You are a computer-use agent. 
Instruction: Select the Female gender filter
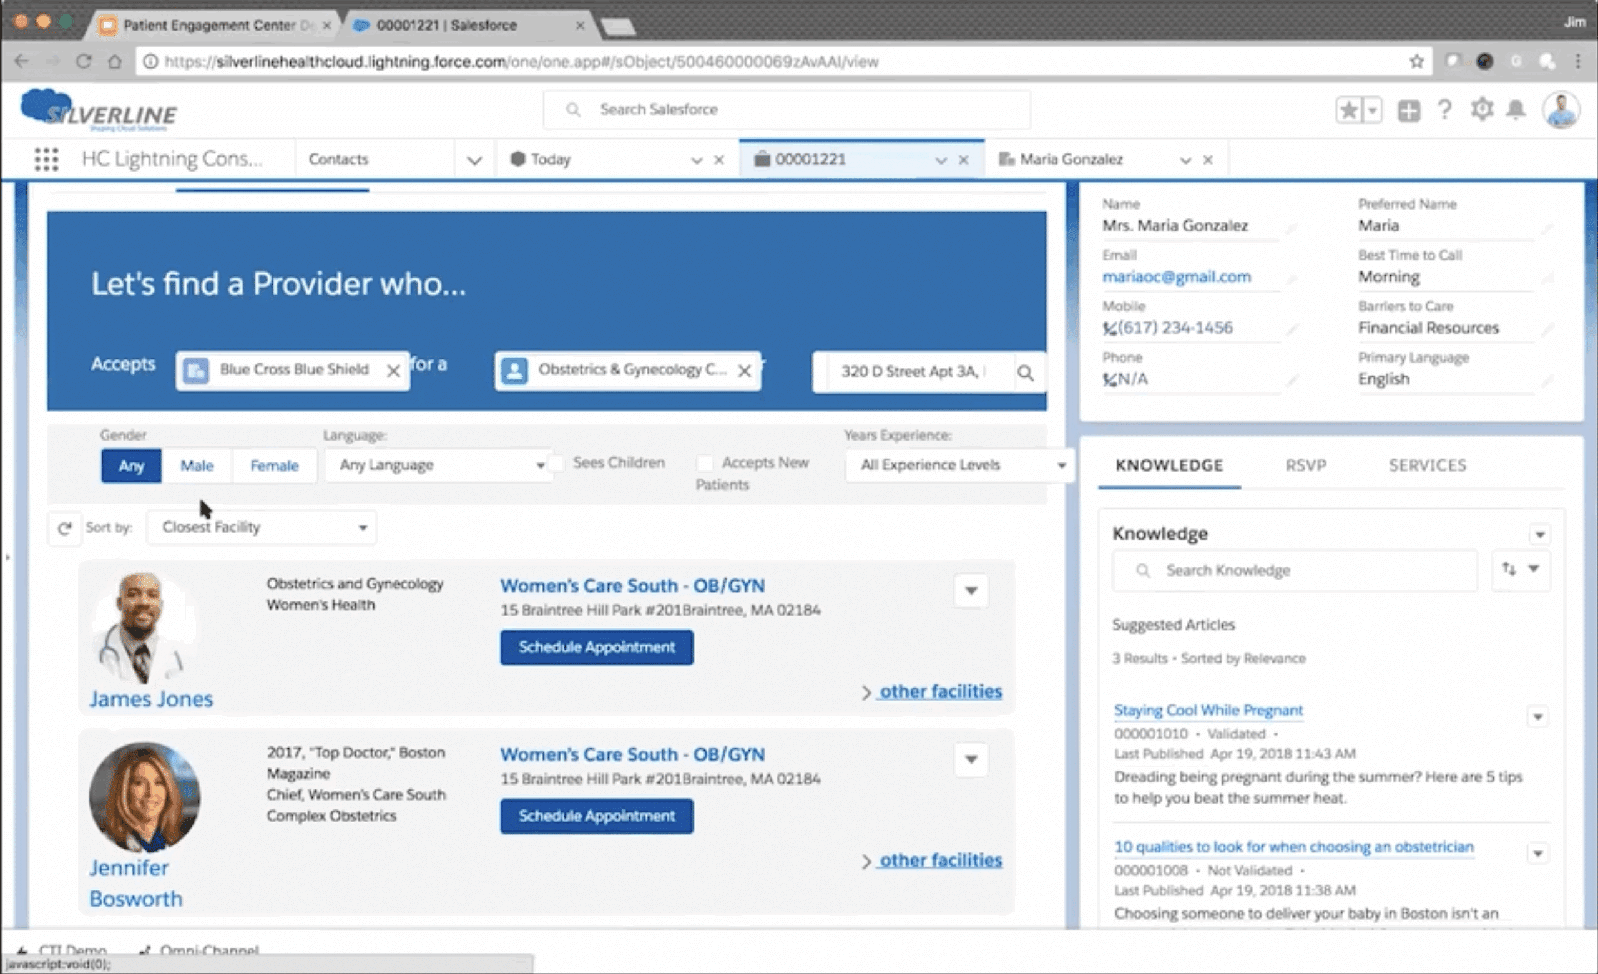coord(274,465)
